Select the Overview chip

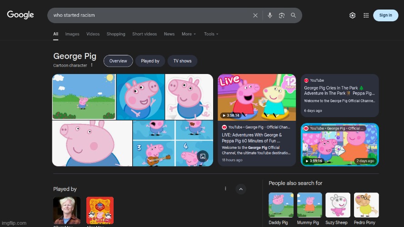click(118, 61)
